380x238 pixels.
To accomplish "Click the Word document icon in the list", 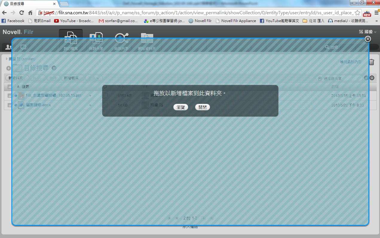I will click(21, 105).
